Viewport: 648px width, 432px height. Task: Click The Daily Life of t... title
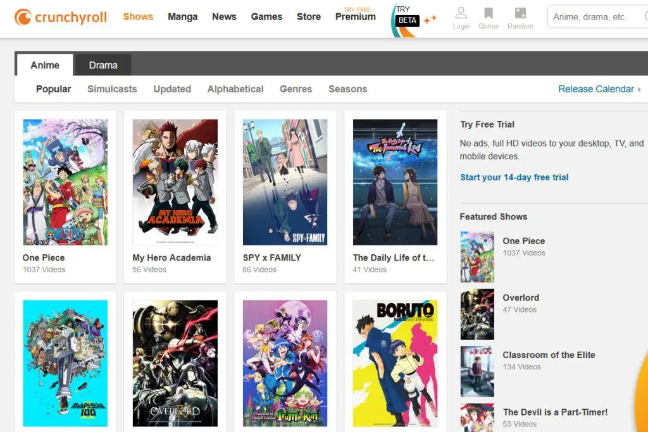pyautogui.click(x=394, y=257)
